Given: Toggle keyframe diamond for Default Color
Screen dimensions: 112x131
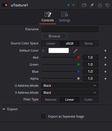Looking at the screenshot, I should click(105, 50).
